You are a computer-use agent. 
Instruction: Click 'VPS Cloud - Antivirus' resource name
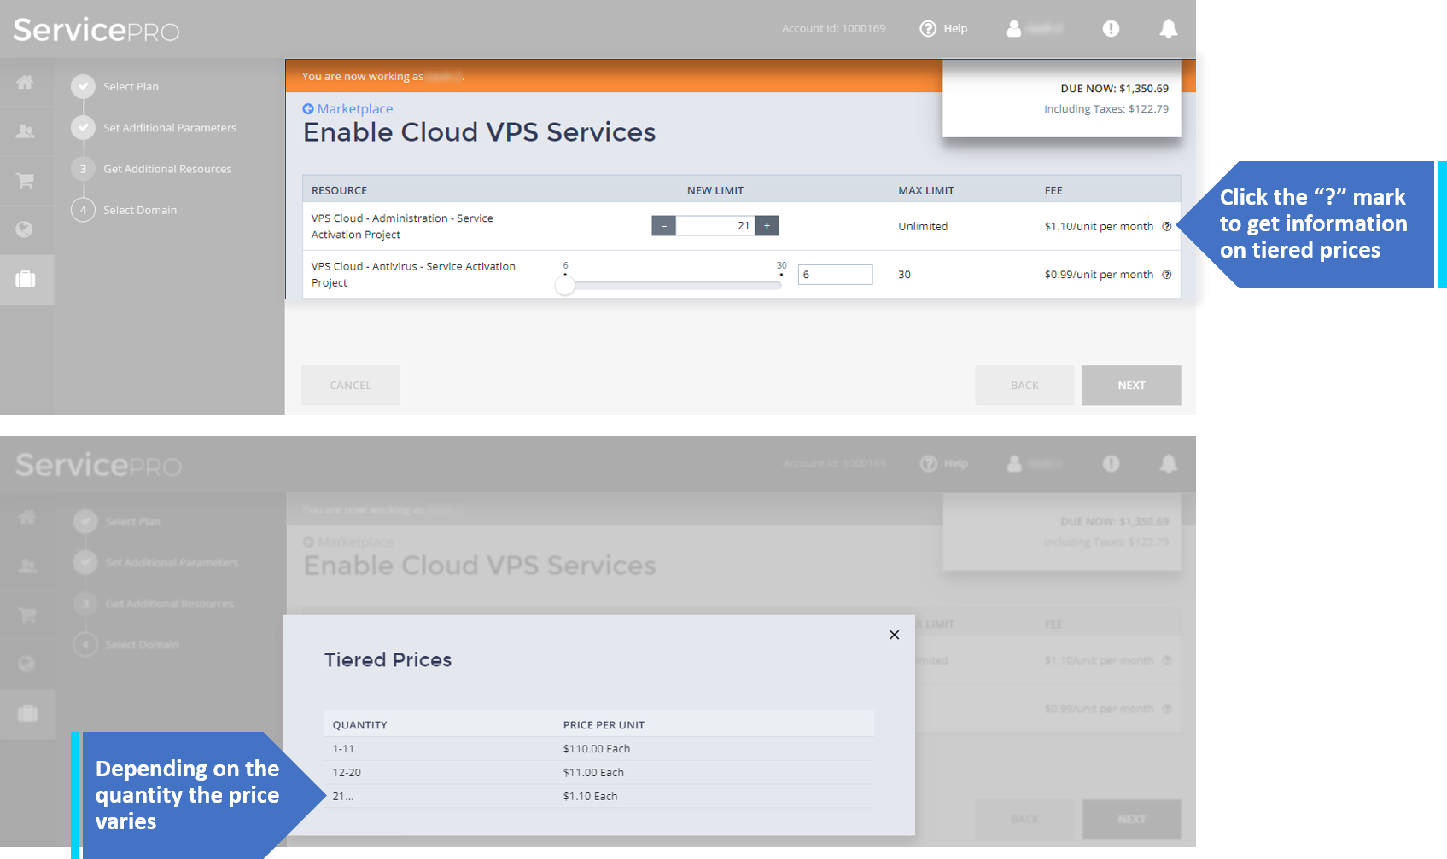click(413, 275)
